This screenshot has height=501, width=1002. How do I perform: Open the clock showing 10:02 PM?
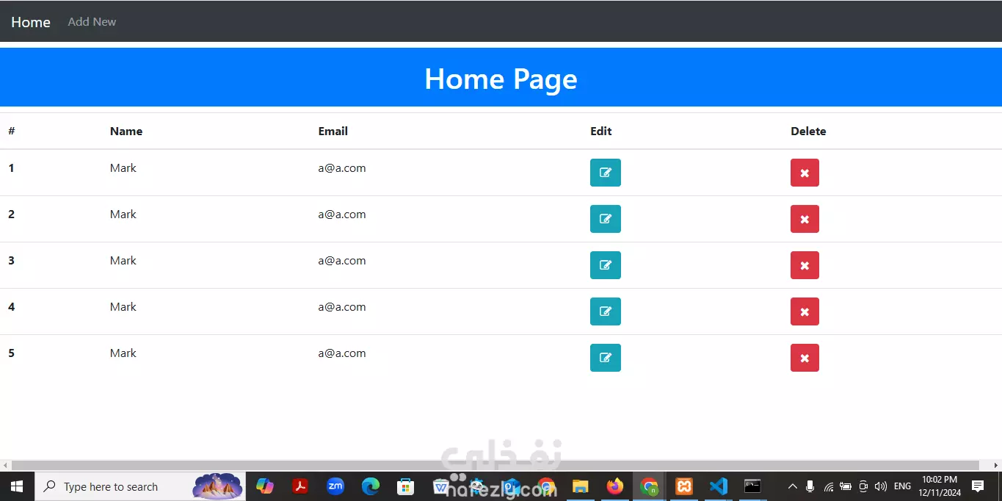[940, 486]
